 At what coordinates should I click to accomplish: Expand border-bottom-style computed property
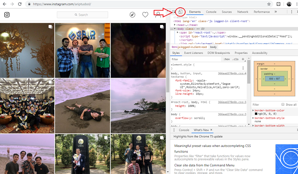click(253, 118)
